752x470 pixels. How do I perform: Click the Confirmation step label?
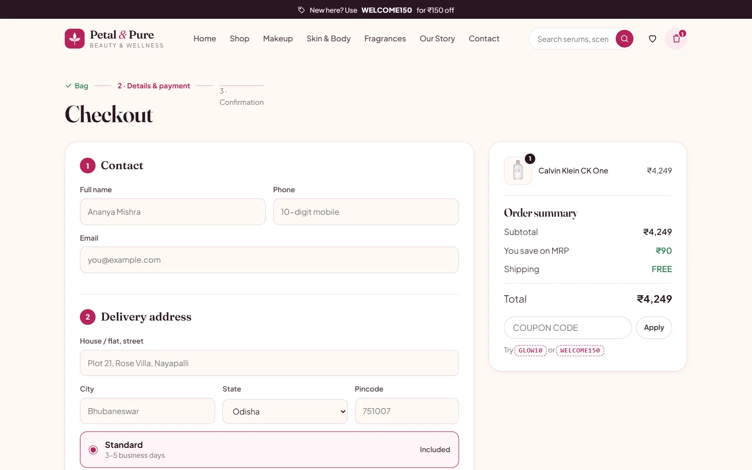(x=242, y=97)
